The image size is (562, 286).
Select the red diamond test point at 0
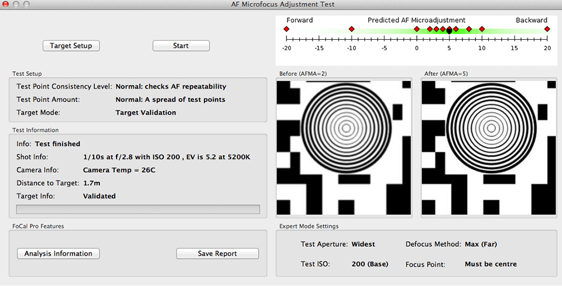tap(417, 29)
